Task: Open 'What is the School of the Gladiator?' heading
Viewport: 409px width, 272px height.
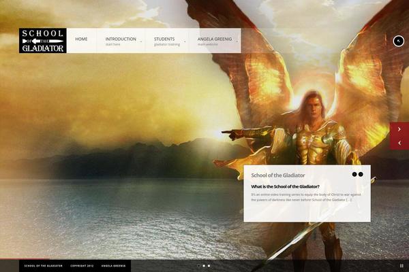Action: click(285, 186)
